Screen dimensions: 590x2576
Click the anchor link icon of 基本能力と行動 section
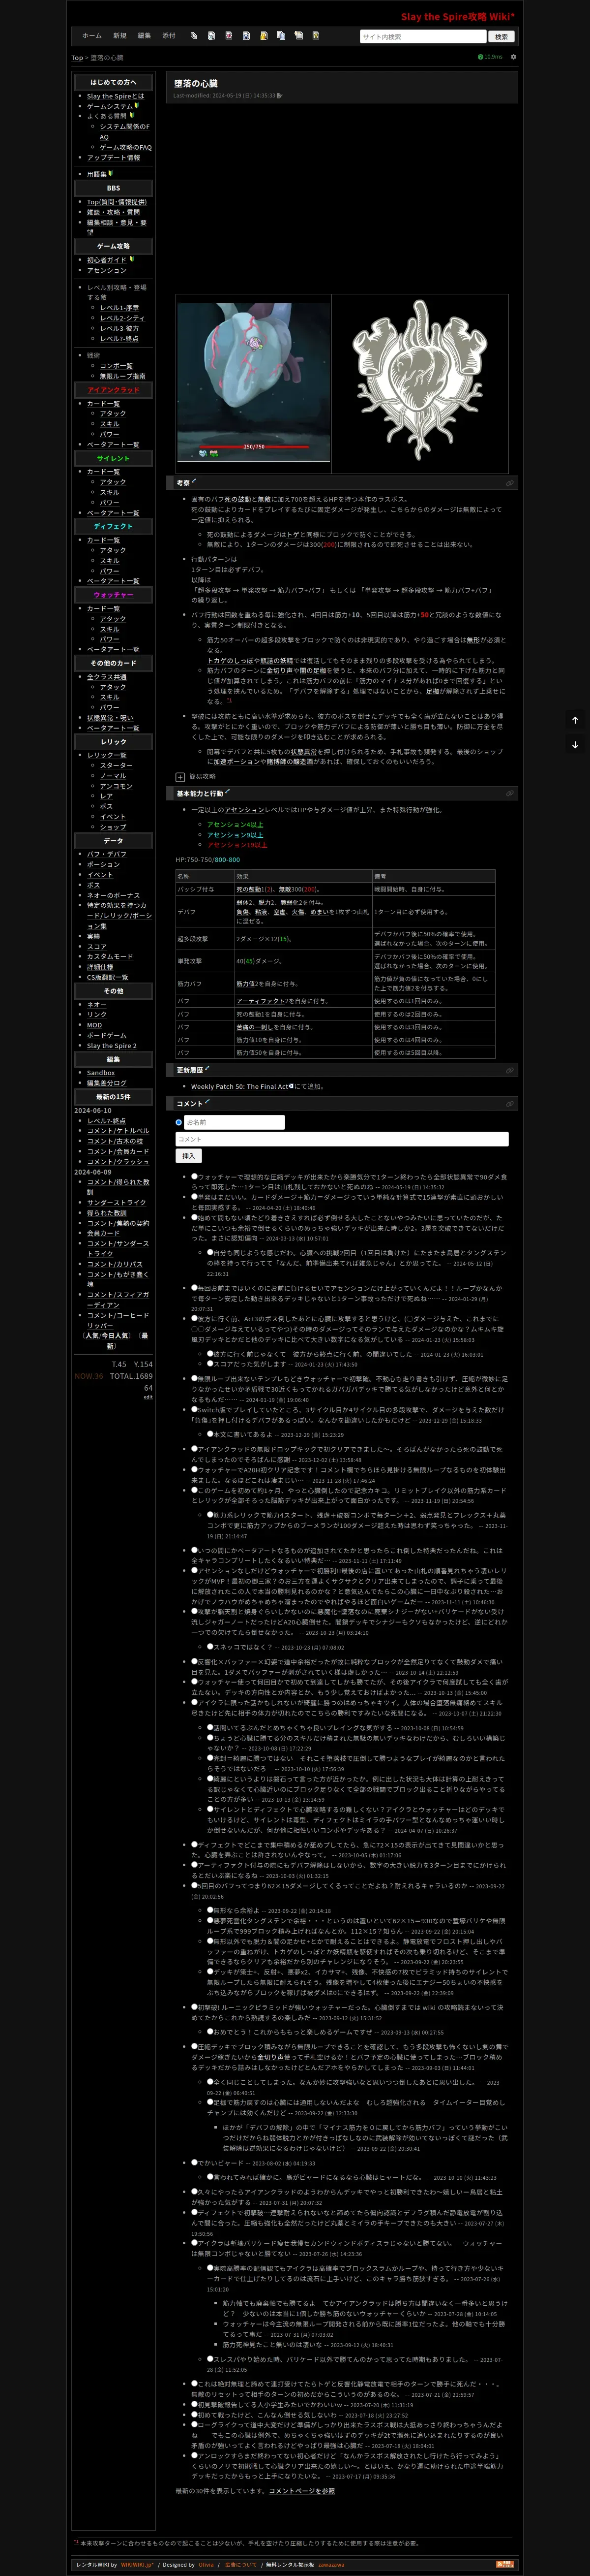pyautogui.click(x=509, y=793)
